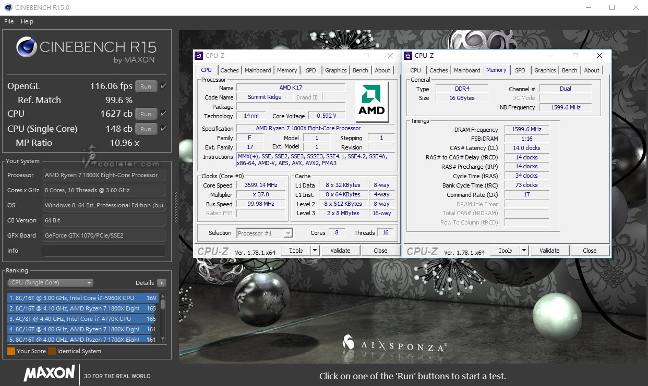Viewport: 648px width, 386px height.
Task: Click the ranking list vertical scrollbar
Action: point(163,318)
